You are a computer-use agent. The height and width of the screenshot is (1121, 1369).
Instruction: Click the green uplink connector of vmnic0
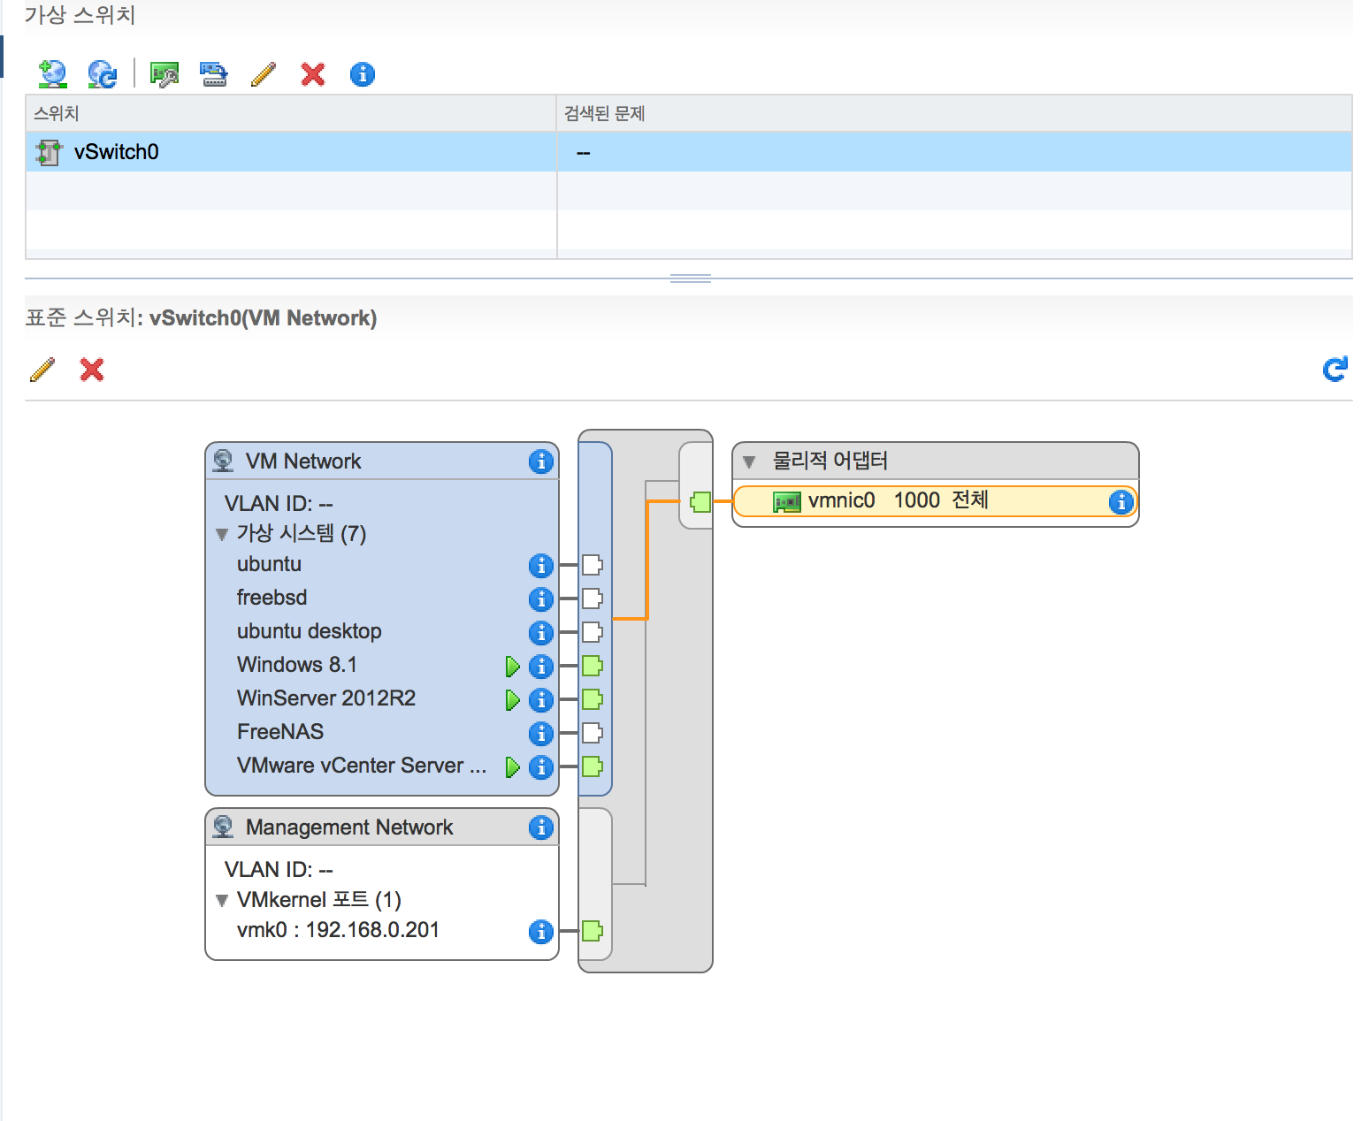pos(700,502)
